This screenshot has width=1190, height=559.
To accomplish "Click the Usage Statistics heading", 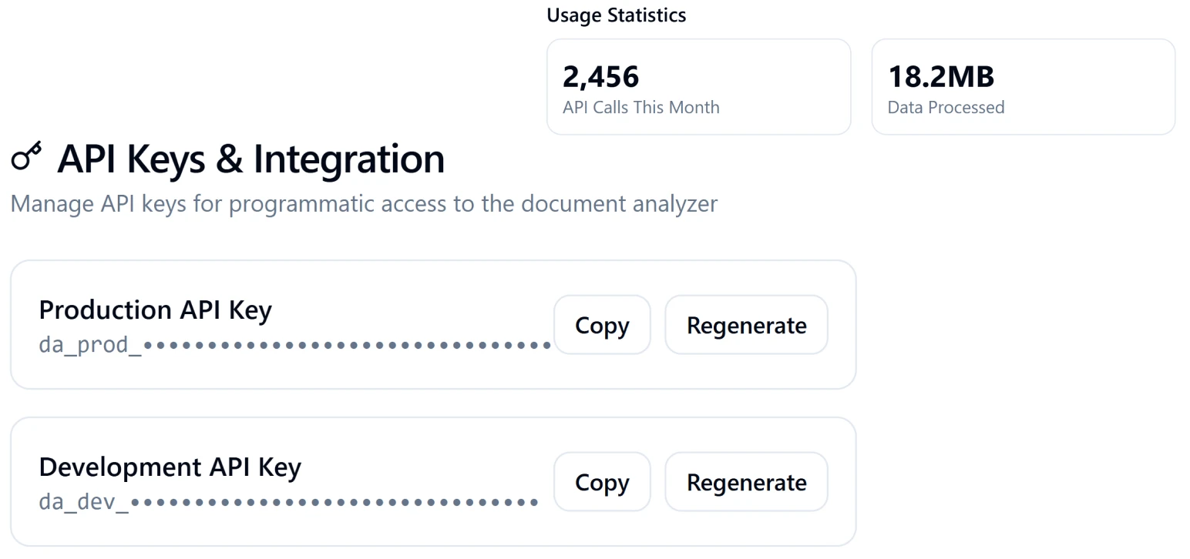I will coord(615,15).
